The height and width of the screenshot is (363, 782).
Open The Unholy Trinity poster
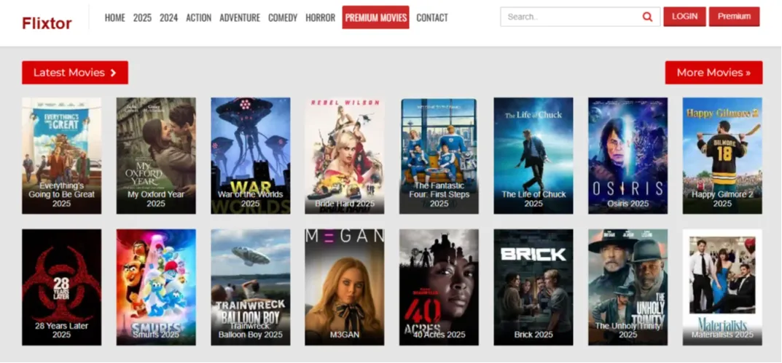pos(628,287)
